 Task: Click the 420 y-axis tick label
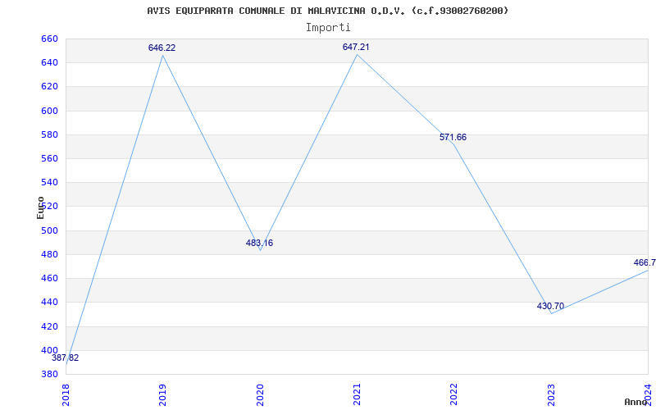coord(49,326)
